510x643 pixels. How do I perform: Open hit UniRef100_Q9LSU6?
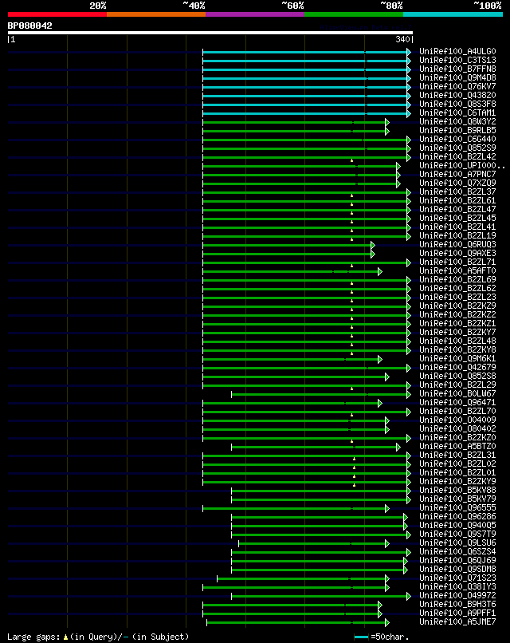click(x=457, y=542)
